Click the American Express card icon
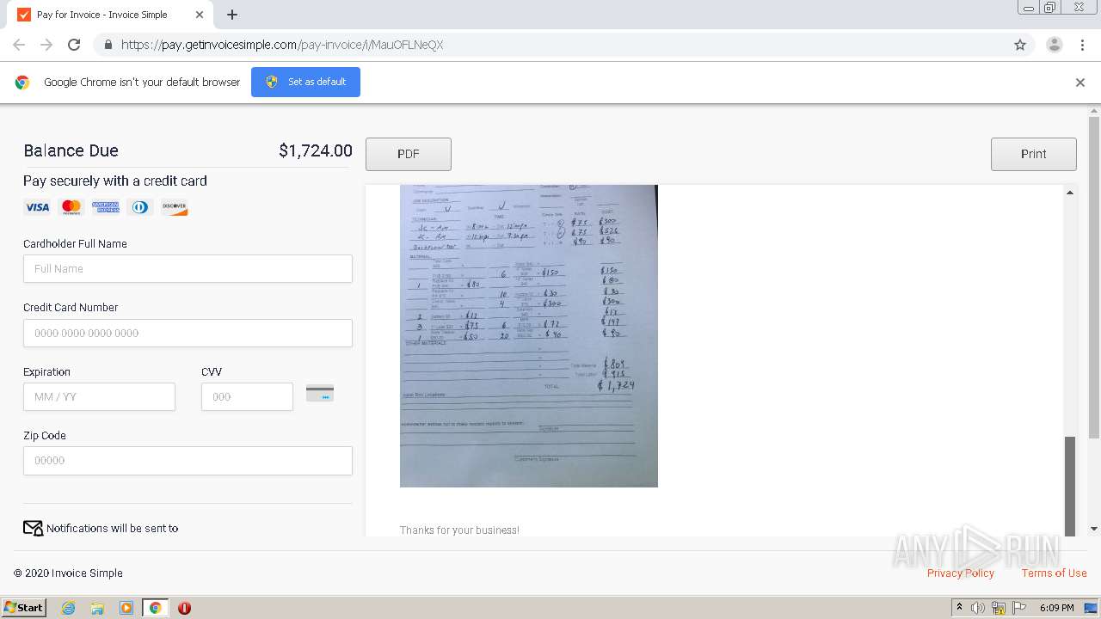Screen dimensions: 1101x619 [x=106, y=207]
